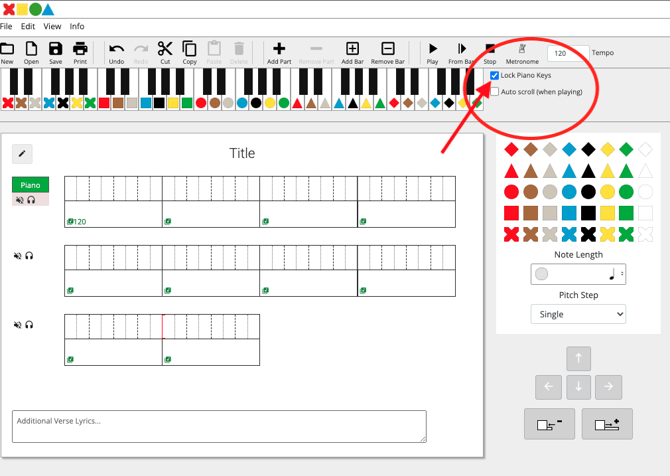The image size is (670, 476).
Task: Open the Metronome tool
Action: pyautogui.click(x=522, y=49)
